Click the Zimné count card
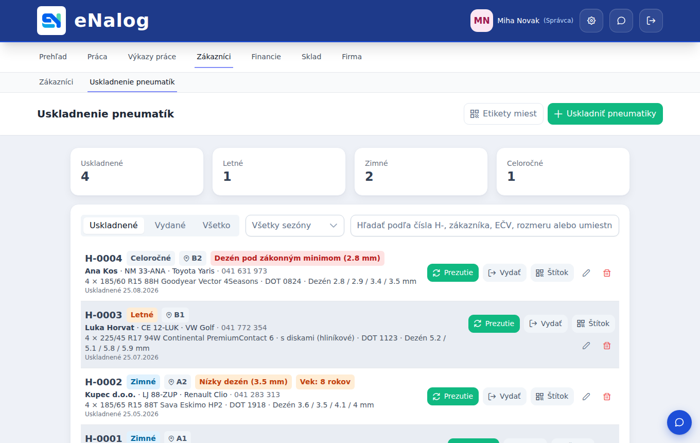This screenshot has height=443, width=700. 421,172
